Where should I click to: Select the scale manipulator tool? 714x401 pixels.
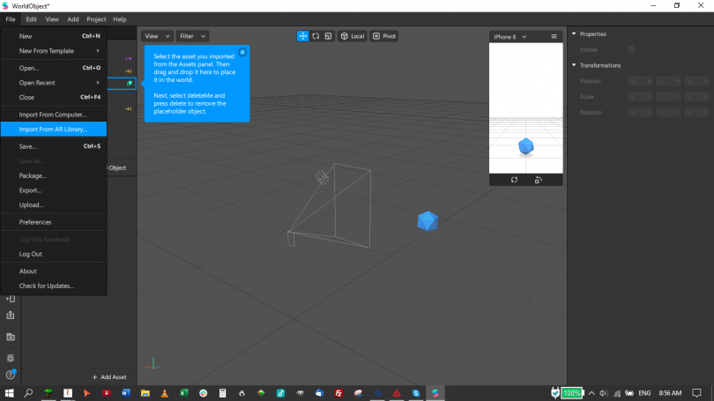328,36
